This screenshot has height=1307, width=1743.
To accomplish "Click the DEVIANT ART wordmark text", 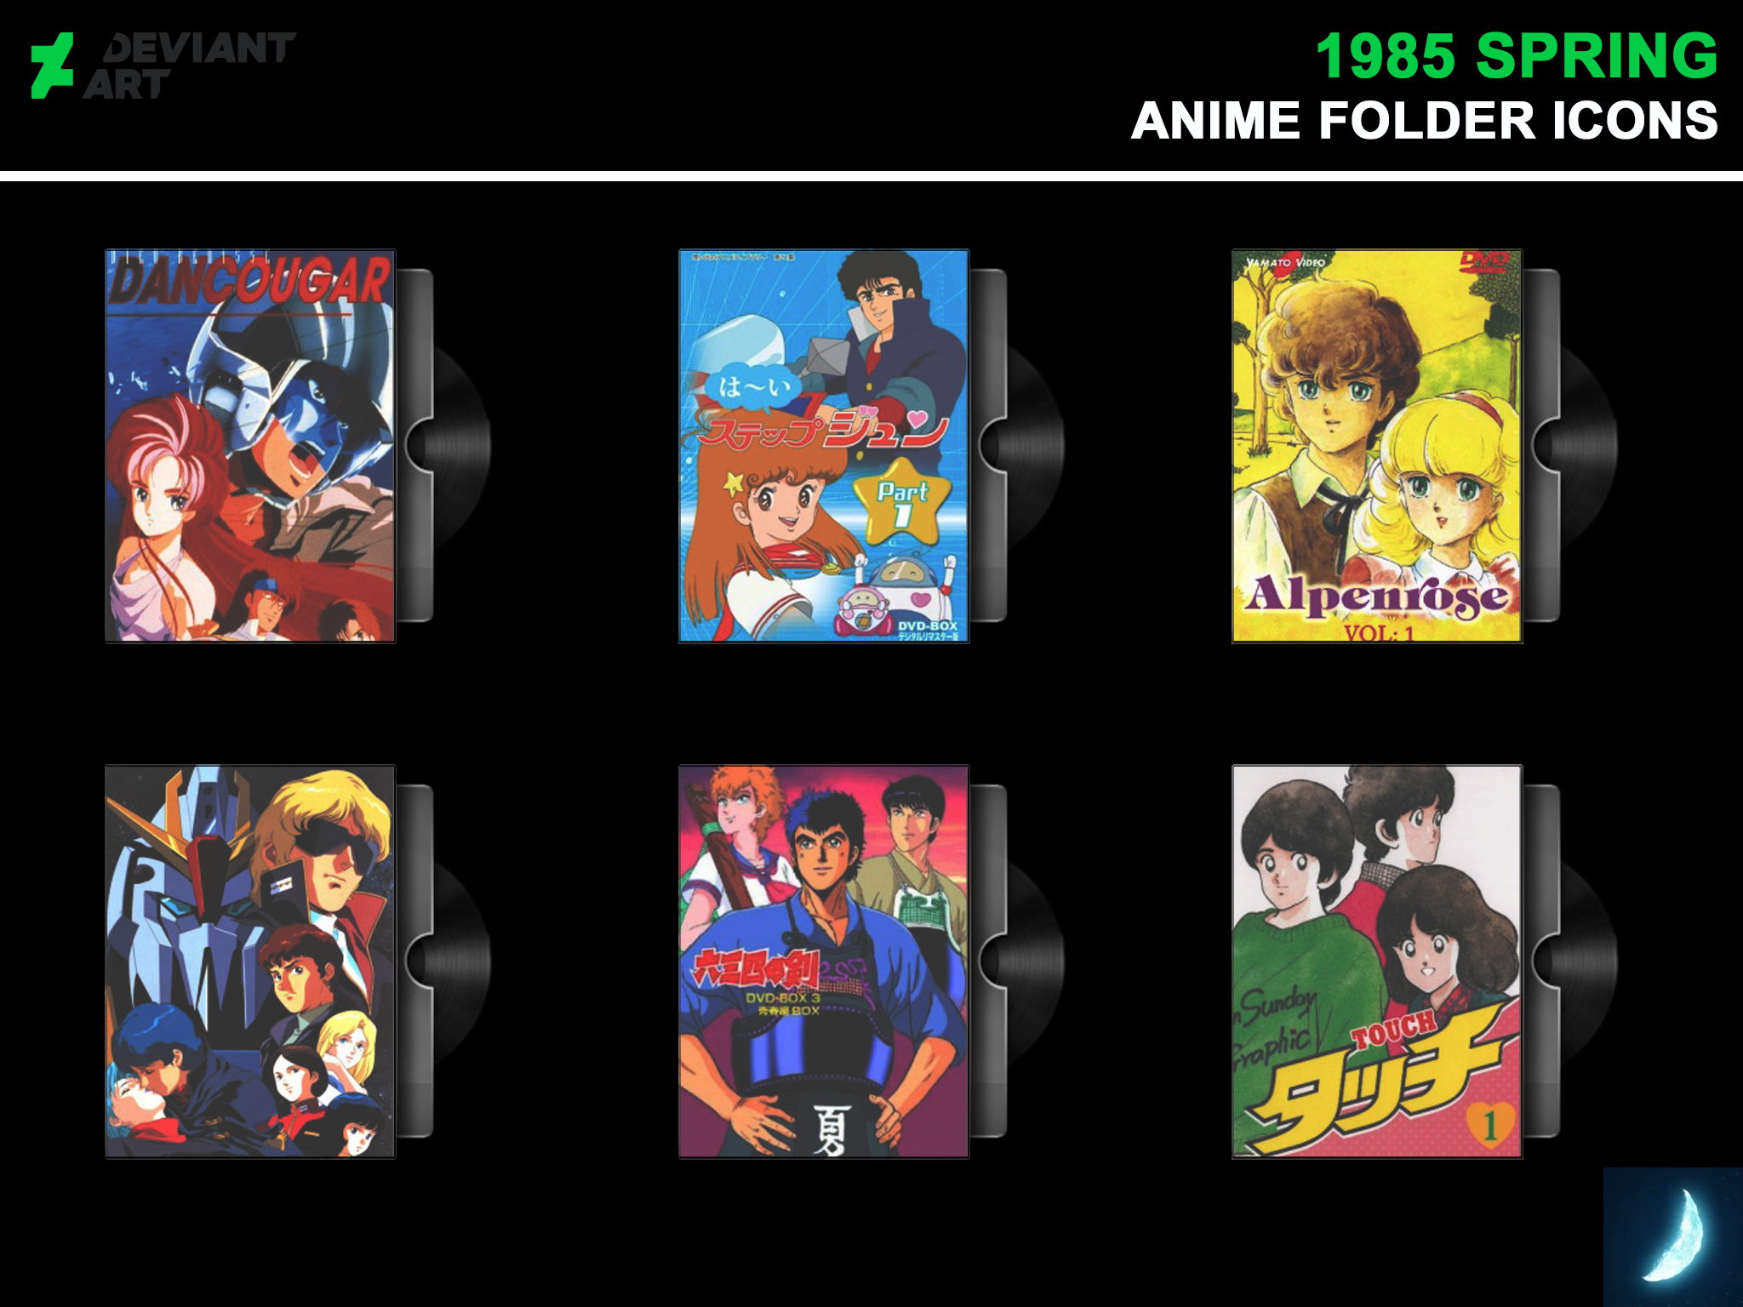I will point(189,66).
